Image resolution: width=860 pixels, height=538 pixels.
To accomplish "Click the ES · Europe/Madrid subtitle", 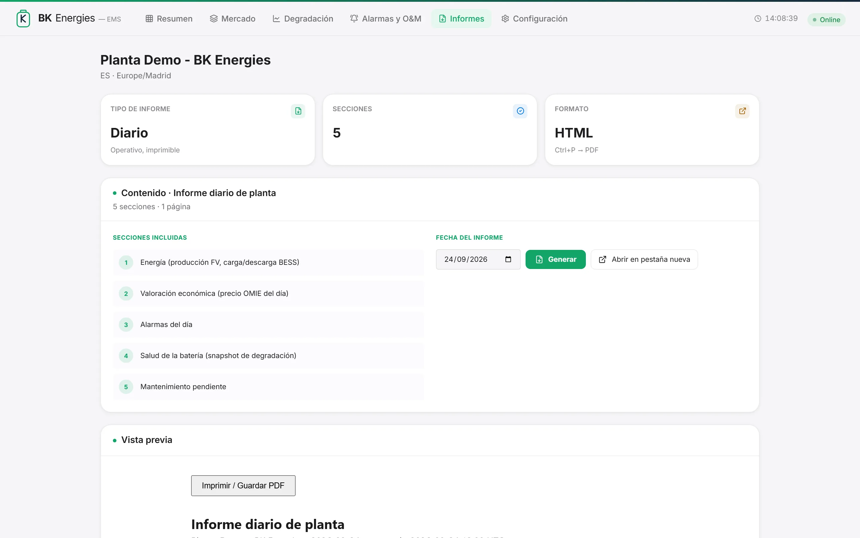I will [x=135, y=76].
